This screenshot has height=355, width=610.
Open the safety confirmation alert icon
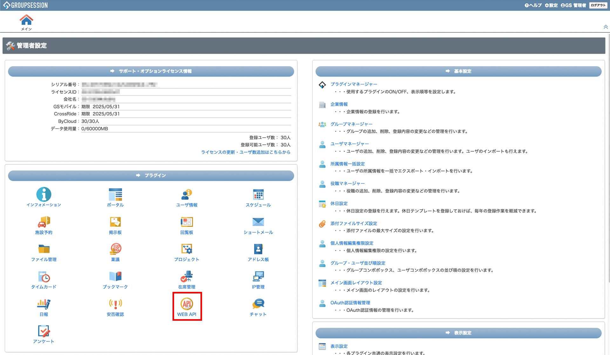point(115,304)
